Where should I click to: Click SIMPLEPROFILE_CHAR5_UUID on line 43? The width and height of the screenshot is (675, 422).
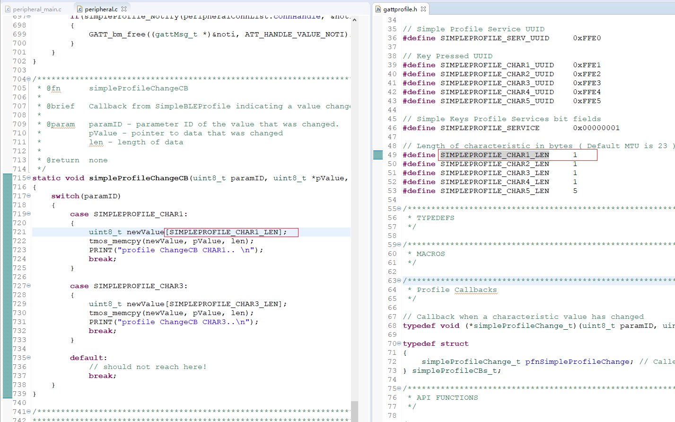click(x=497, y=101)
